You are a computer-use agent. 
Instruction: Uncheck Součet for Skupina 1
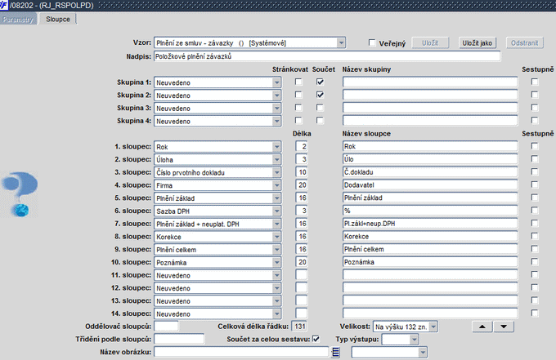pos(320,82)
